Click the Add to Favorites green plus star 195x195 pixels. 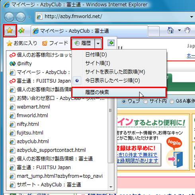(x=21, y=31)
